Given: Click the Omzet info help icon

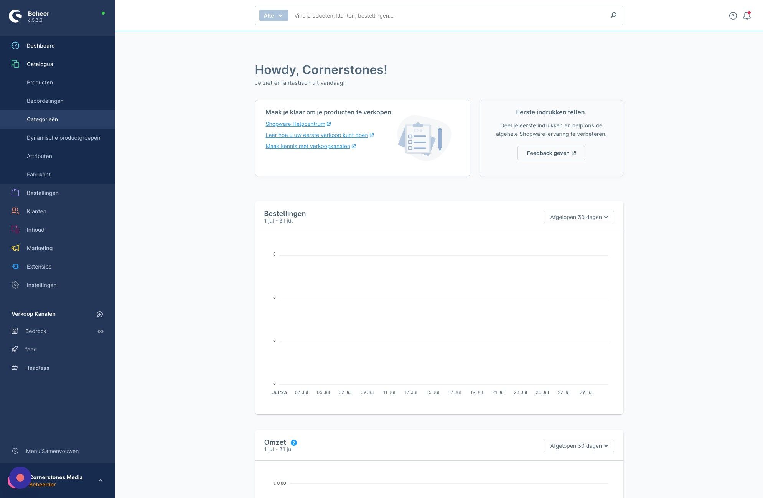Looking at the screenshot, I should [x=294, y=443].
